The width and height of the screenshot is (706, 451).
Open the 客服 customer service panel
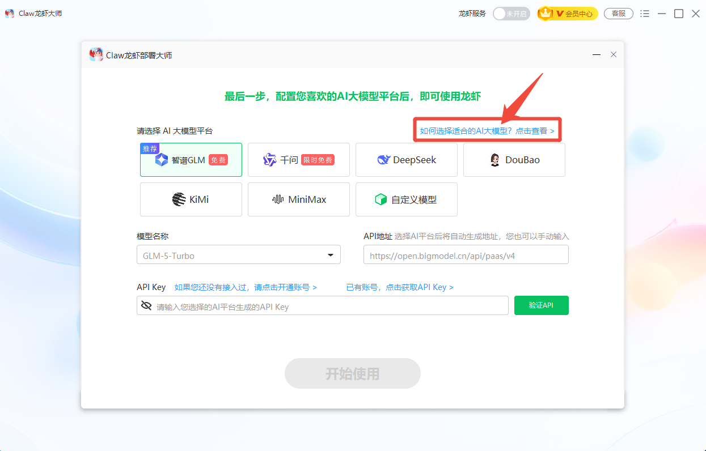(618, 13)
